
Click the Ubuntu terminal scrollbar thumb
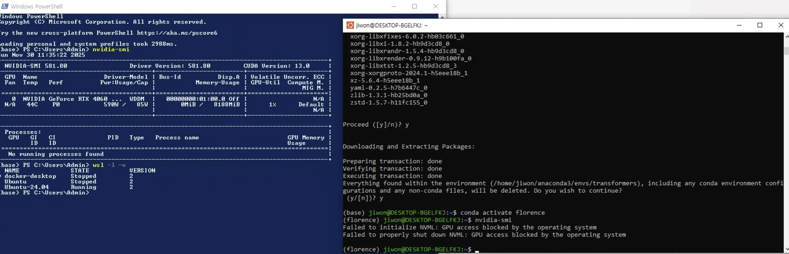(787, 51)
